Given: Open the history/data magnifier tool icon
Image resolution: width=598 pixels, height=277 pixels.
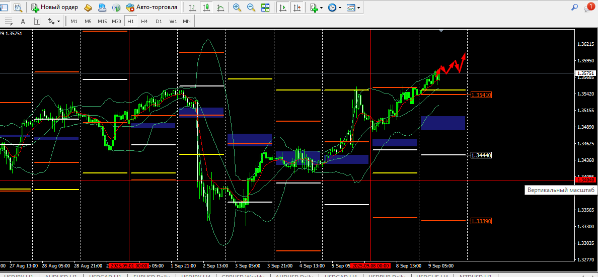Looking at the screenshot, I should point(17,7).
